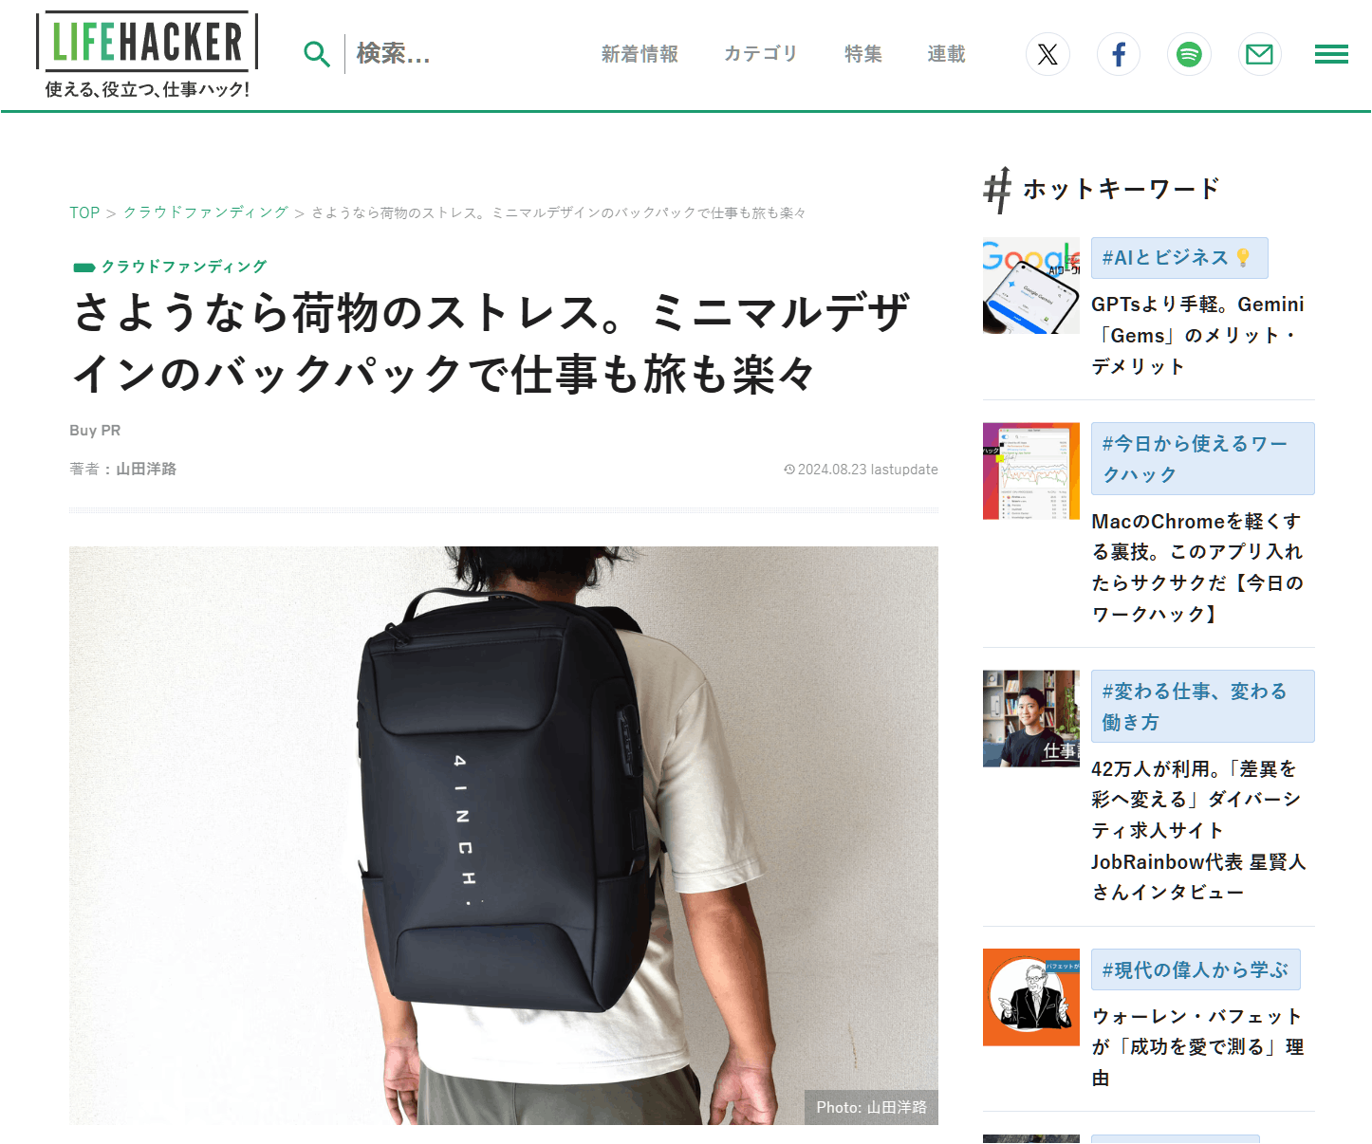
Task: Click the newsletter mail envelope icon
Action: pos(1259,54)
